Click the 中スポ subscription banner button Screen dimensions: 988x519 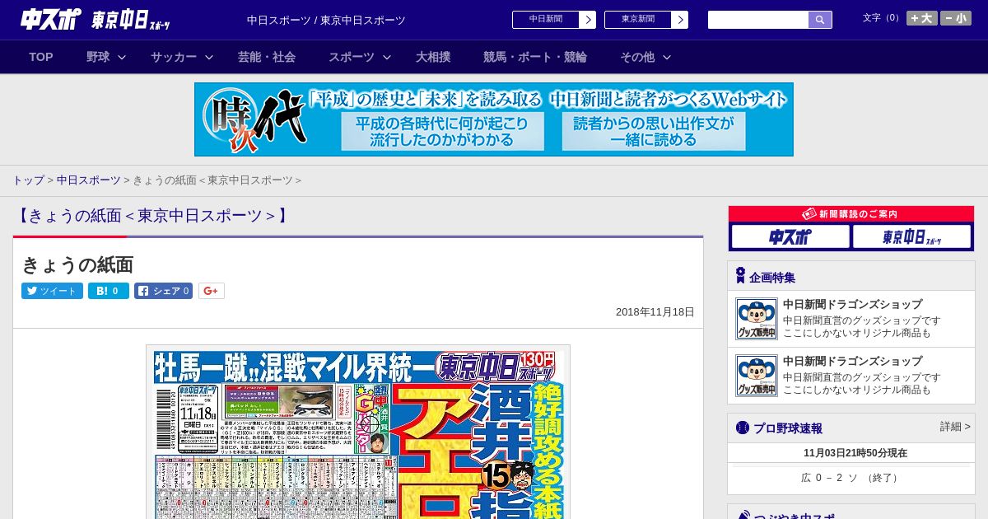(x=790, y=236)
